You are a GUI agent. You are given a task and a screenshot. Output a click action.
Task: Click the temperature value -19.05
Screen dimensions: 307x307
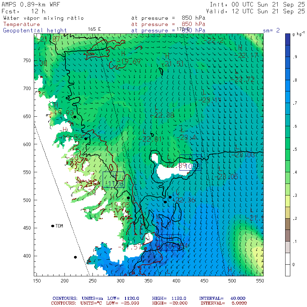118,205
